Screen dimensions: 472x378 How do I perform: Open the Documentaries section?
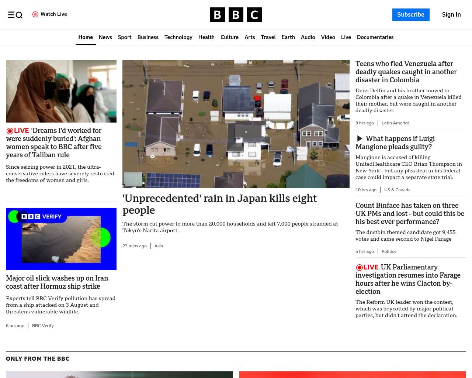[375, 37]
